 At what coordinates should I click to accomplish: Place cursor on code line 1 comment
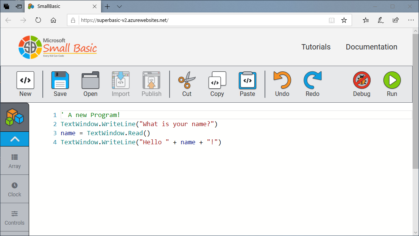tap(90, 115)
